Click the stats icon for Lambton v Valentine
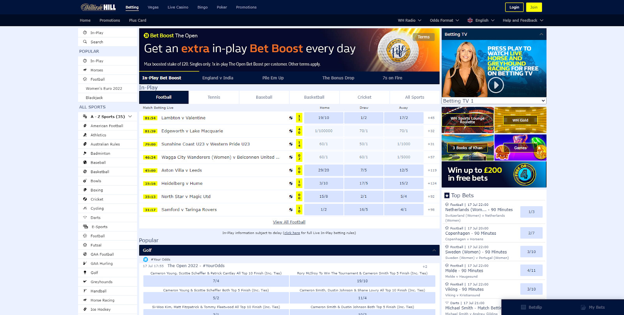 point(291,118)
